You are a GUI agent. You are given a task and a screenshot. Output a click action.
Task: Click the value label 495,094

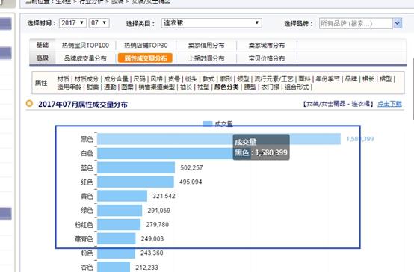[191, 182]
